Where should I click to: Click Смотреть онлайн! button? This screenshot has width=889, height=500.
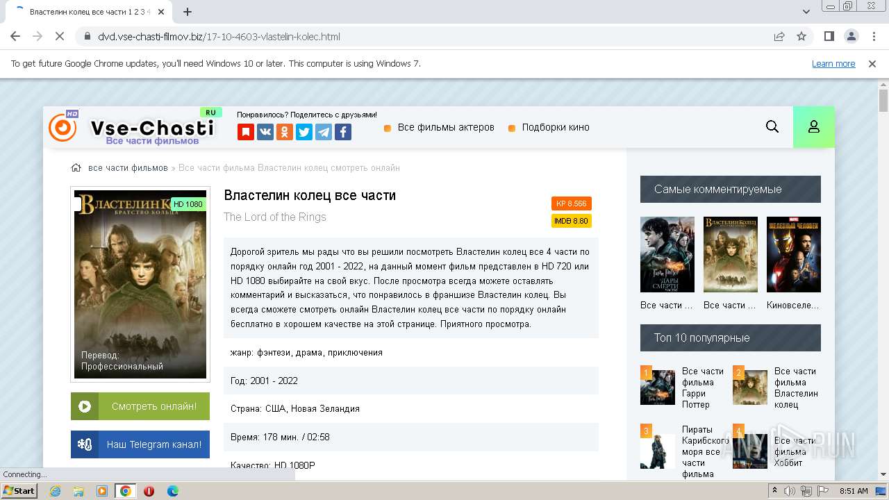[x=140, y=406]
